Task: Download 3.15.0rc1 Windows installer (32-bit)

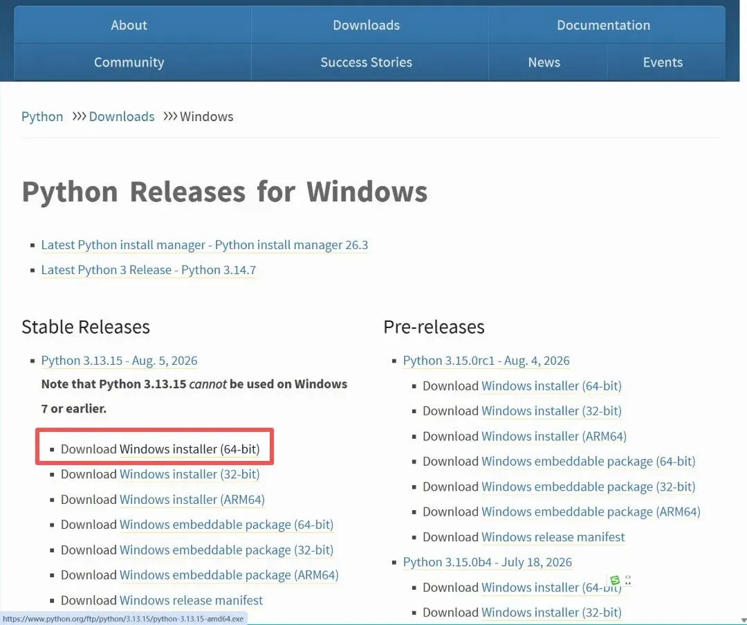Action: [x=552, y=411]
